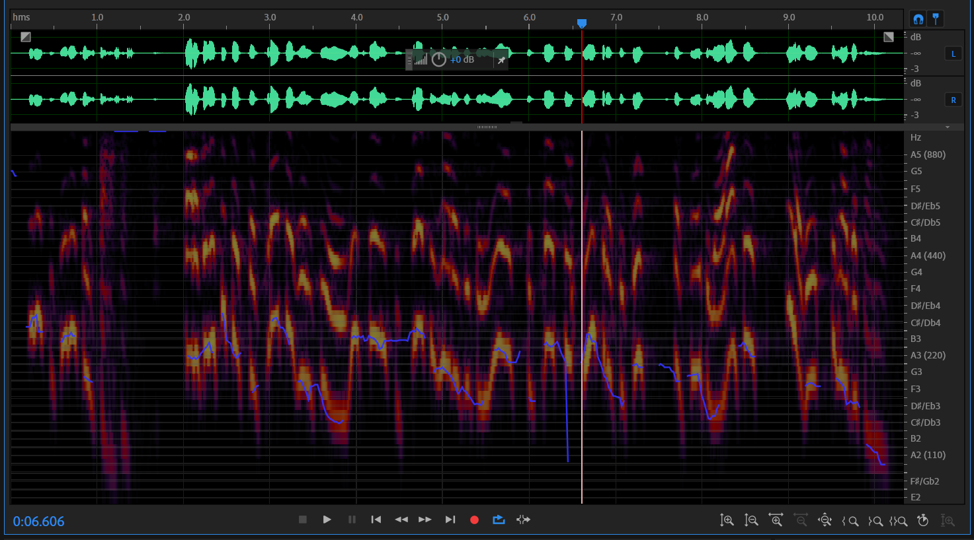Click the hms time format label
This screenshot has height=540, width=974.
21,17
